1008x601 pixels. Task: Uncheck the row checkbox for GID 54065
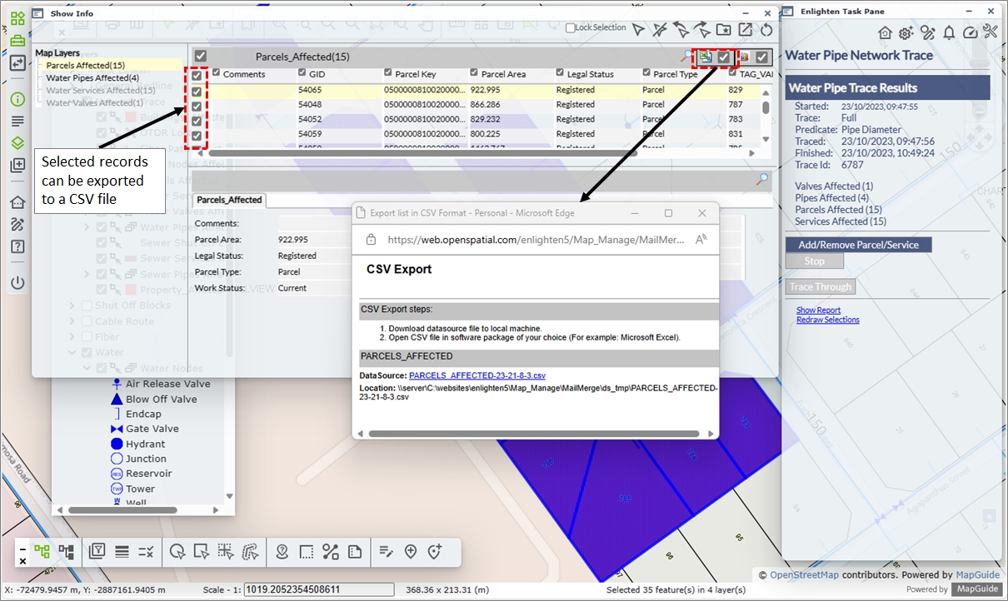pos(197,91)
